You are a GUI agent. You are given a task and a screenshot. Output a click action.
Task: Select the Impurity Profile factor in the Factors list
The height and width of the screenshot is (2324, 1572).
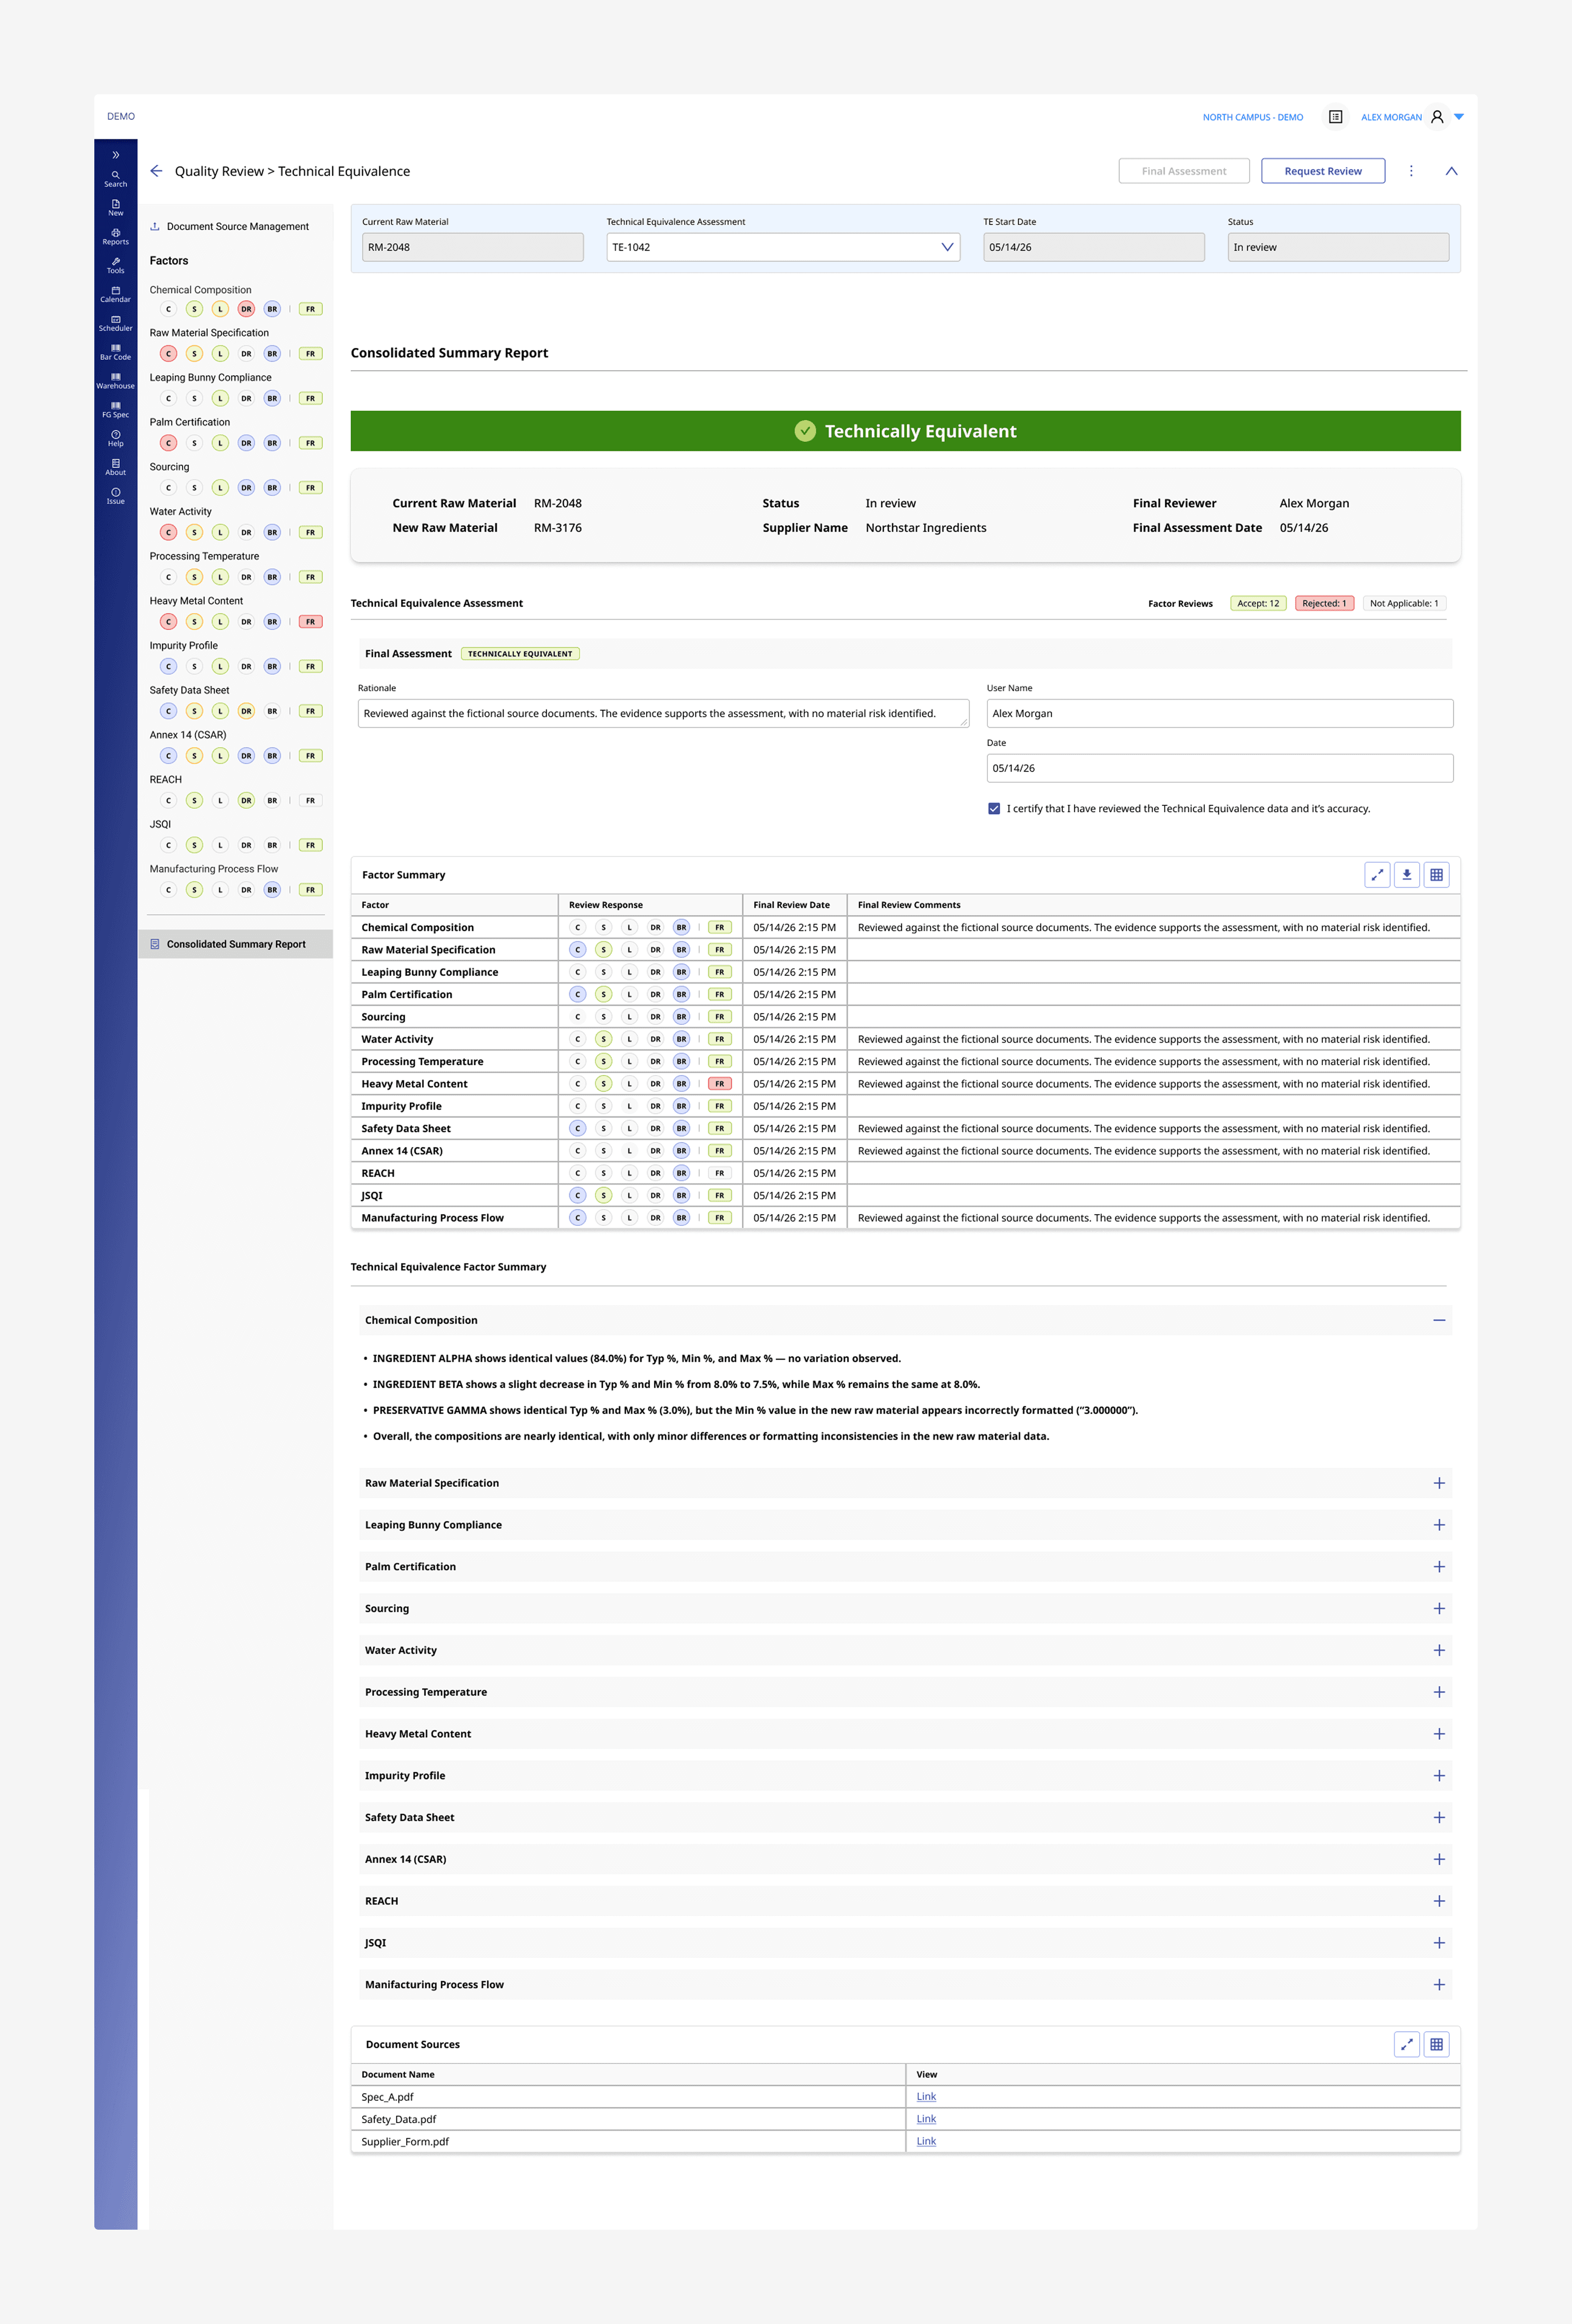pyautogui.click(x=183, y=646)
